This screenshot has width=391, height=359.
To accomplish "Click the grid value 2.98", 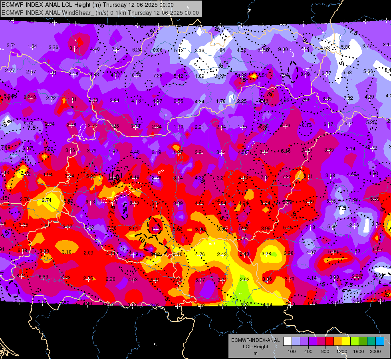I will click(289, 253).
